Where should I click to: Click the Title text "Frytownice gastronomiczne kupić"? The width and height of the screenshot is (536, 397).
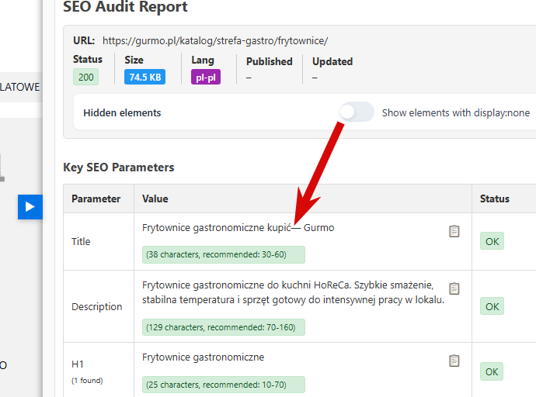[x=216, y=228]
